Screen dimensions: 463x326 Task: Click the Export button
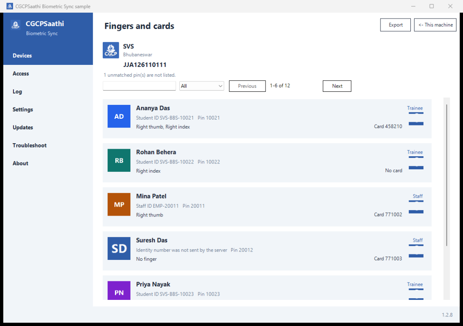[395, 25]
